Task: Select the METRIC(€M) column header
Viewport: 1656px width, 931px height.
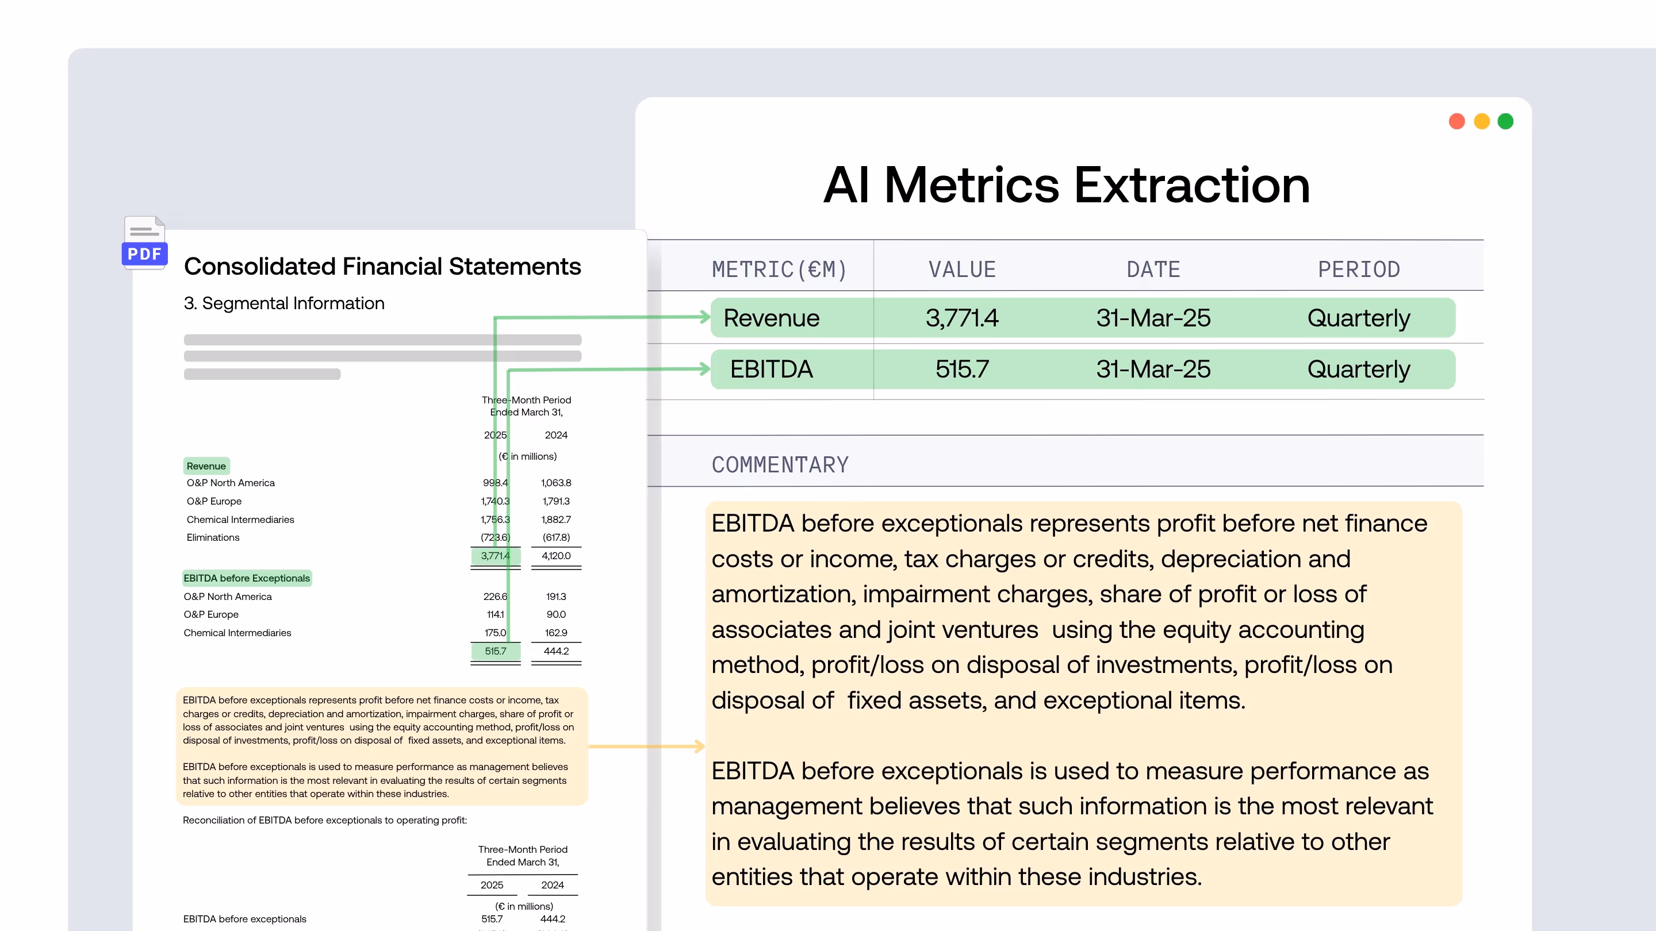Action: [780, 269]
